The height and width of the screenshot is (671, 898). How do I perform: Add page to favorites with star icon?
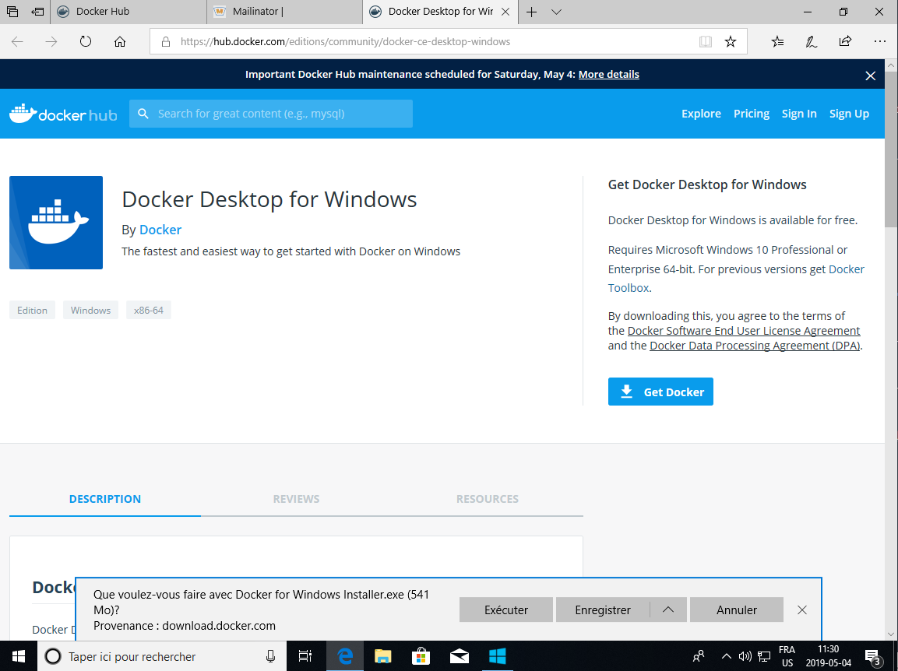(x=731, y=42)
